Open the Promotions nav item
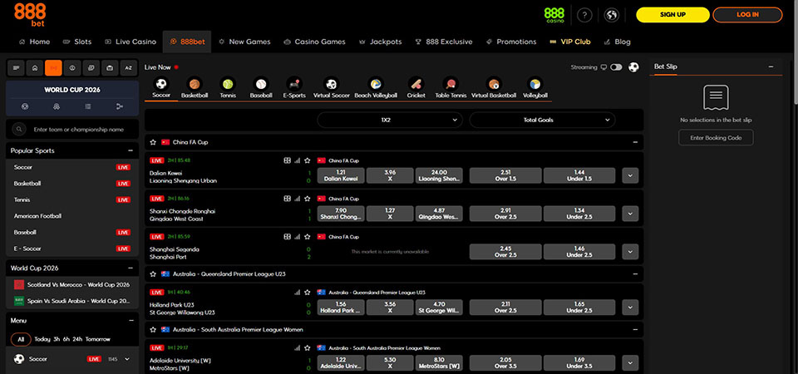The height and width of the screenshot is (374, 798). pyautogui.click(x=511, y=42)
